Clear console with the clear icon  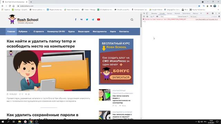pyautogui.click(x=147, y=17)
